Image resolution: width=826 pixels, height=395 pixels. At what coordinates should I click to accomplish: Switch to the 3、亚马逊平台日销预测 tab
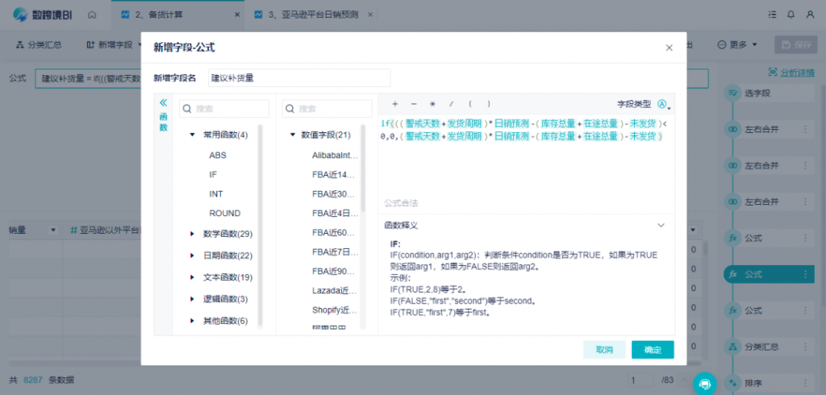pos(314,15)
